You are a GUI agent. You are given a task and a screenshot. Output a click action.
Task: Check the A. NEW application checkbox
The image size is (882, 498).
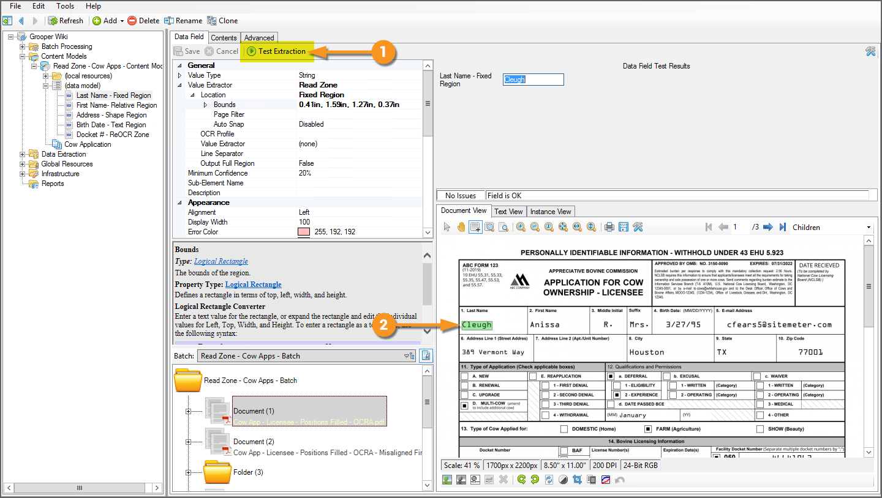point(464,376)
